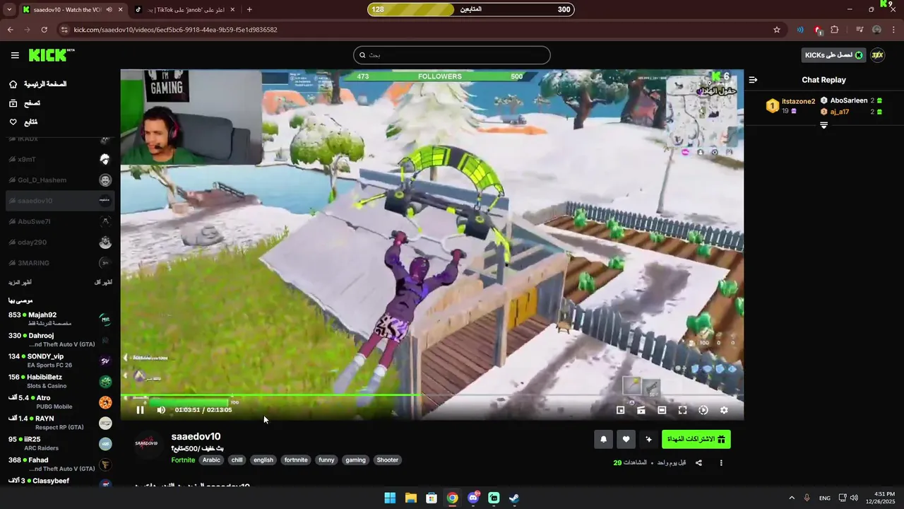Open AbuSwe7l channel in sidebar
904x509 pixels.
(x=60, y=221)
